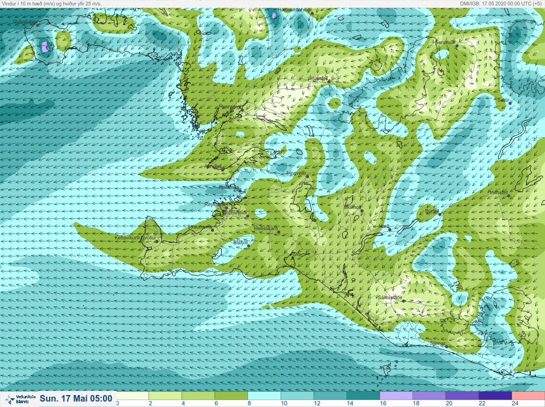Select the 10–12 m/s turquoise legend swatch
Image resolution: width=545 pixels, height=407 pixels.
click(297, 396)
